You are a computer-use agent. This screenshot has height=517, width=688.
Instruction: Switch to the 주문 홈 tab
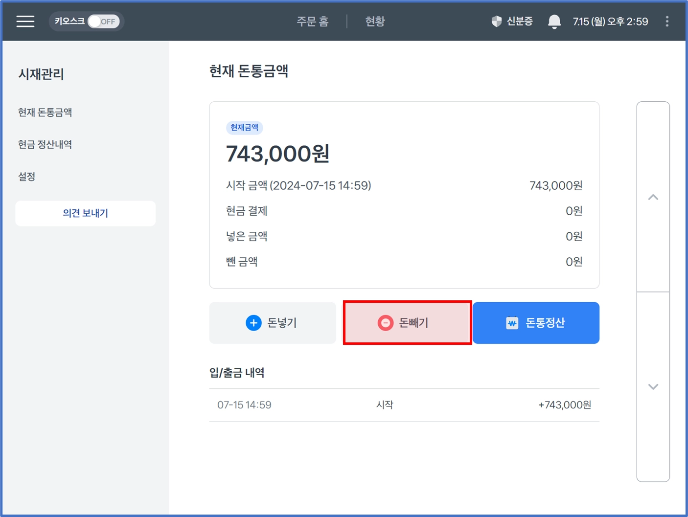(x=312, y=22)
